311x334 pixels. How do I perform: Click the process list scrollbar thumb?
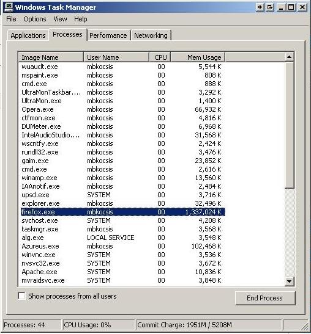click(290, 125)
